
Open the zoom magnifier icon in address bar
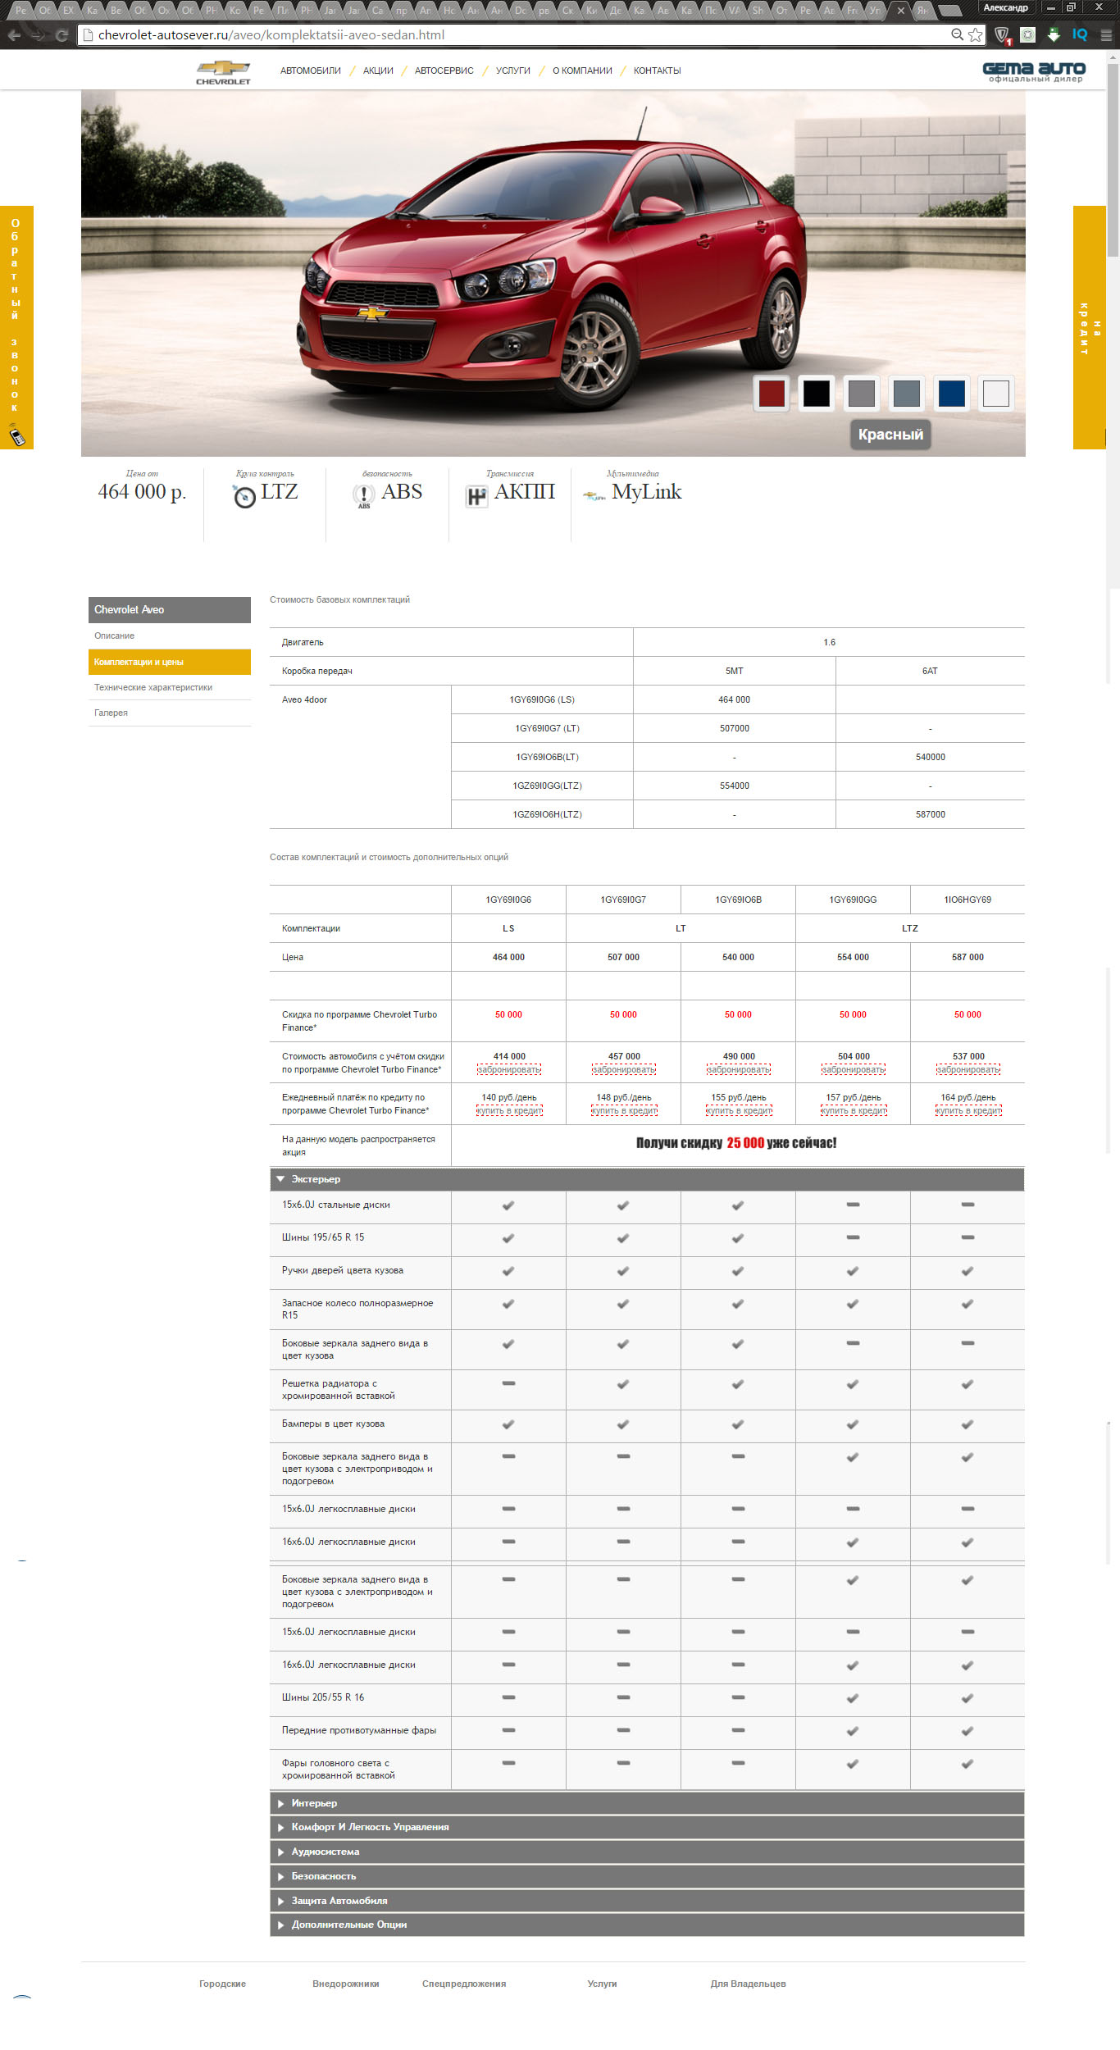coord(957,34)
